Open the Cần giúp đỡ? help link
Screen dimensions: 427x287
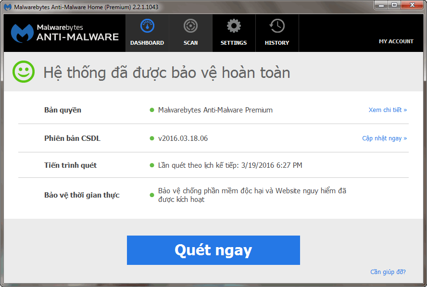click(388, 272)
